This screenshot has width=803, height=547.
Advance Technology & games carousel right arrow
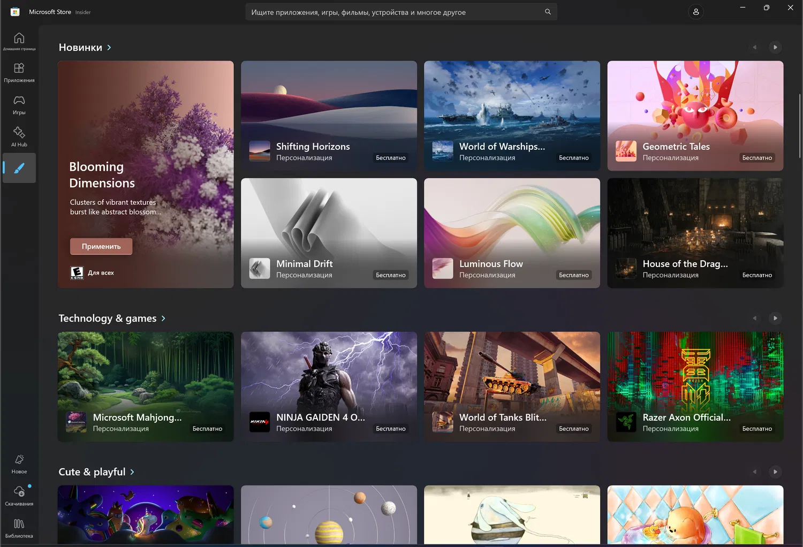[775, 318]
